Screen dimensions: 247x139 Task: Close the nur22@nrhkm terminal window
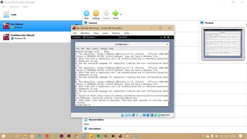pos(167,44)
